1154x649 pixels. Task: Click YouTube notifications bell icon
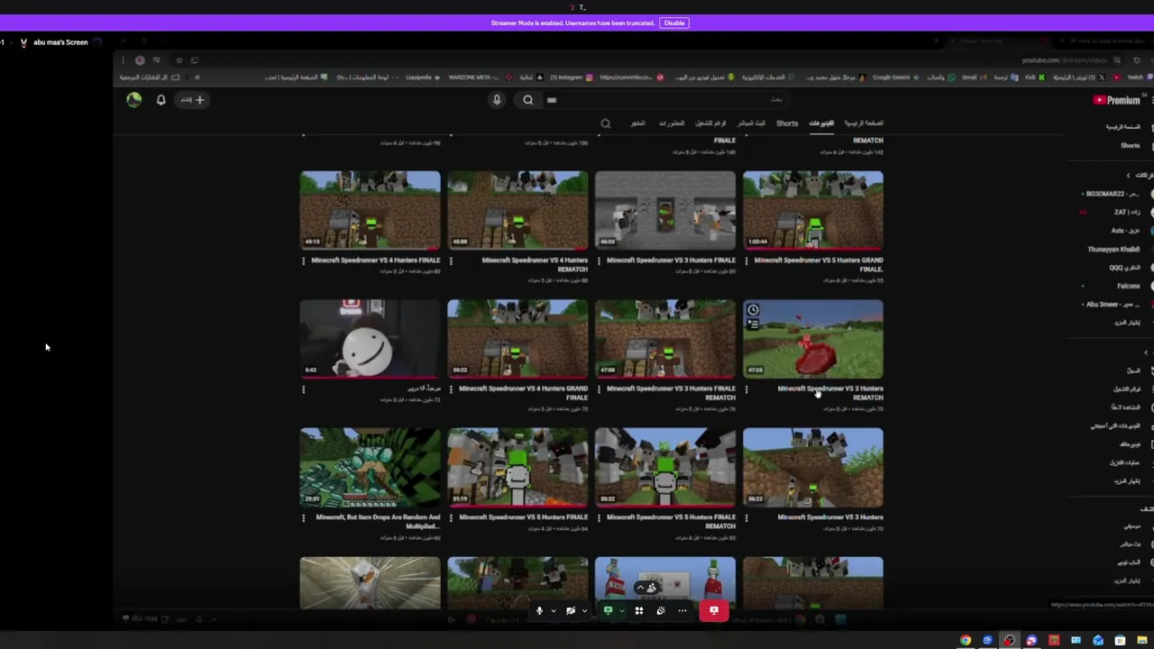tap(160, 100)
